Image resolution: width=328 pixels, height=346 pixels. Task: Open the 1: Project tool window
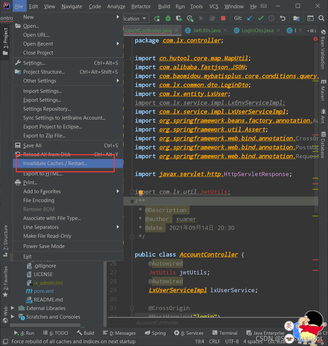5,41
